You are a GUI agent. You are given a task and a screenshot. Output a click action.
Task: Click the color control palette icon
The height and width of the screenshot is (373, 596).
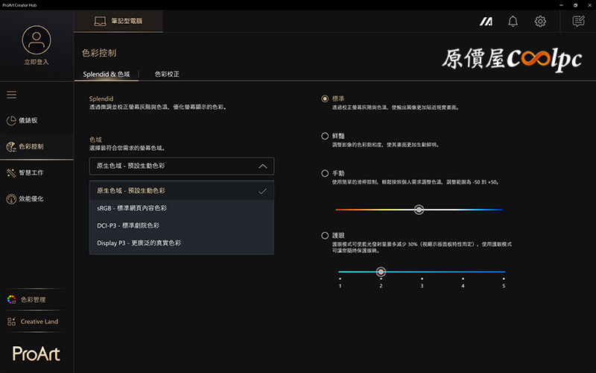point(11,146)
